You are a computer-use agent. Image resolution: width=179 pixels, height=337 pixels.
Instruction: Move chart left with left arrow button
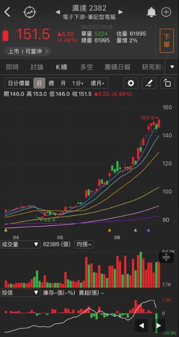pos(141,326)
